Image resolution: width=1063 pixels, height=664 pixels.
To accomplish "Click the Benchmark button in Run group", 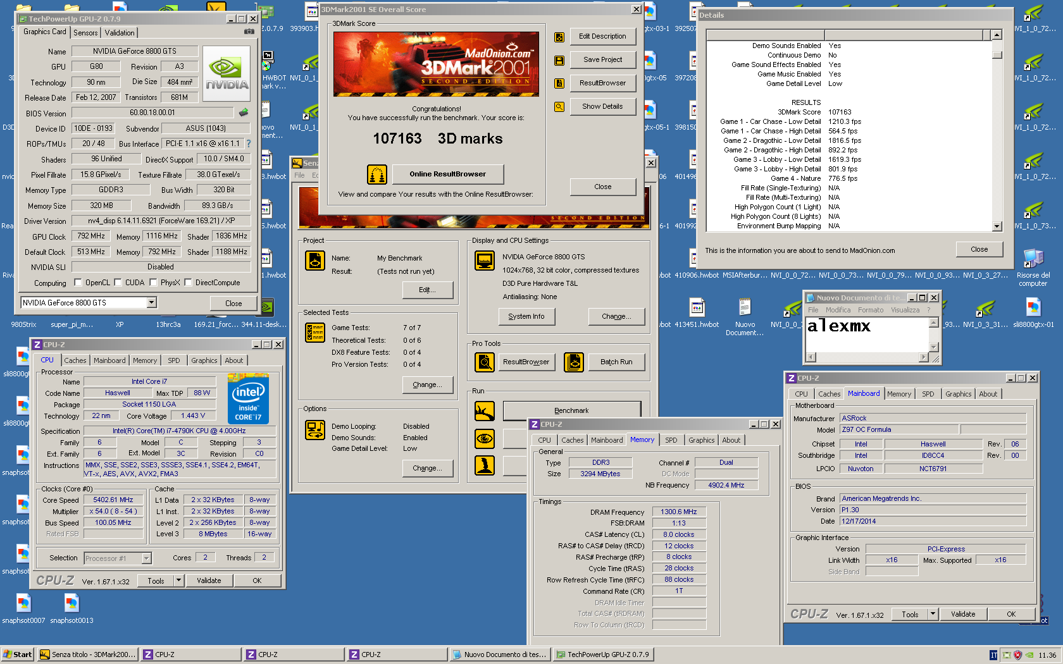I will (571, 410).
